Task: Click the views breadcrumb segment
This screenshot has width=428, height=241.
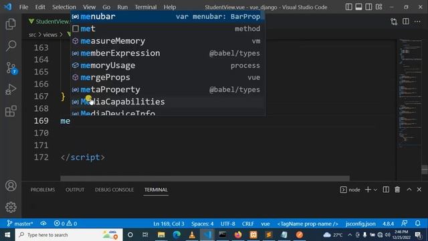Action: point(50,35)
